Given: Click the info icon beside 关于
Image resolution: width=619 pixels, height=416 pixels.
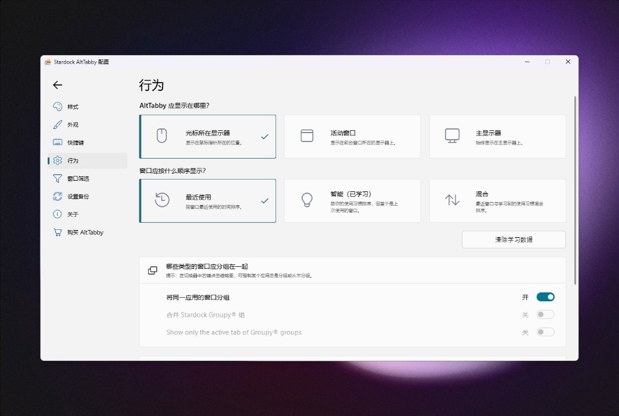Looking at the screenshot, I should pos(58,214).
